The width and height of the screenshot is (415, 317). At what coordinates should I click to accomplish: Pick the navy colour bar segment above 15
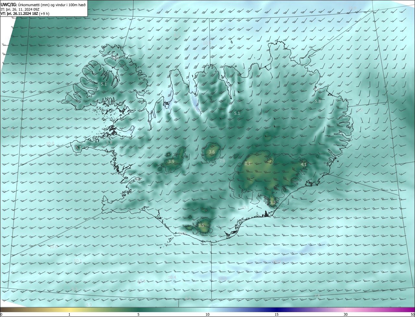click(277, 310)
